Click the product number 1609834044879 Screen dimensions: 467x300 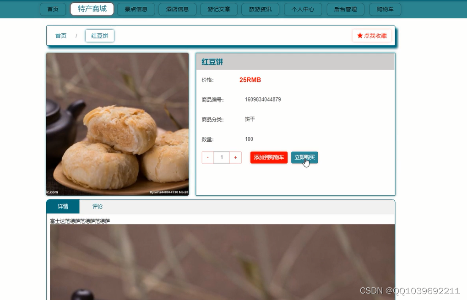(x=263, y=99)
